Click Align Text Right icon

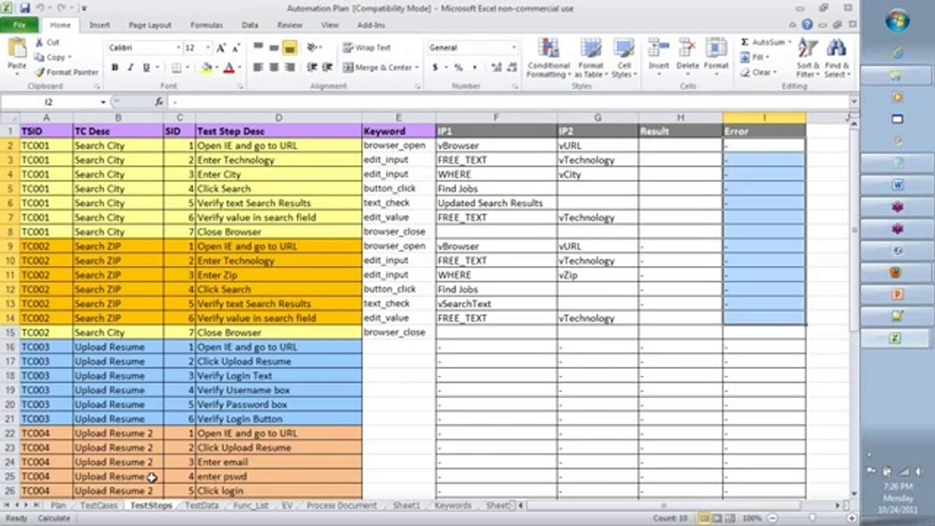289,67
